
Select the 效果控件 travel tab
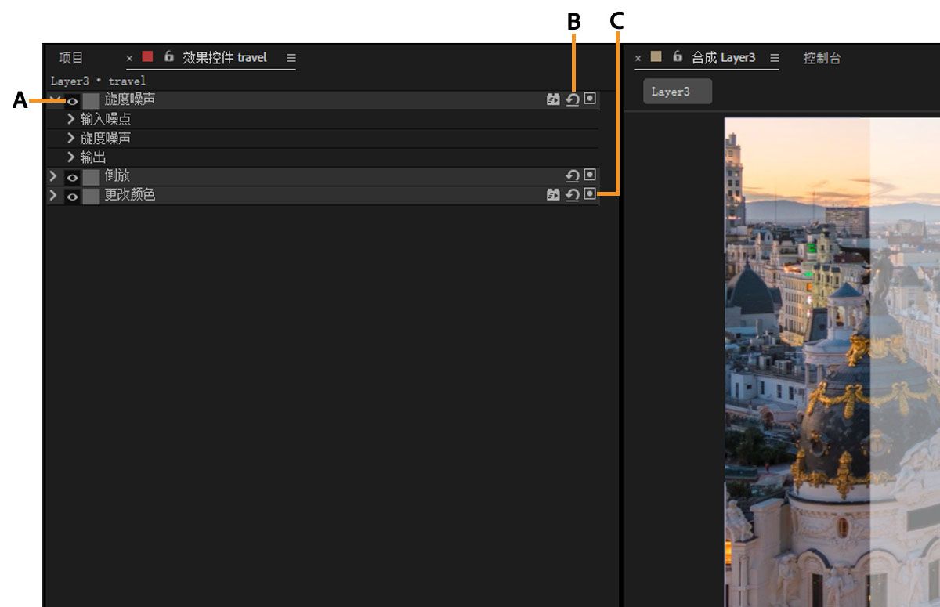pyautogui.click(x=225, y=57)
